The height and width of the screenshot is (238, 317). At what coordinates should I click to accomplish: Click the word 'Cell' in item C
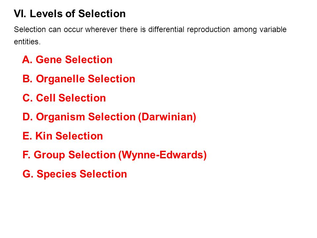(x=46, y=98)
